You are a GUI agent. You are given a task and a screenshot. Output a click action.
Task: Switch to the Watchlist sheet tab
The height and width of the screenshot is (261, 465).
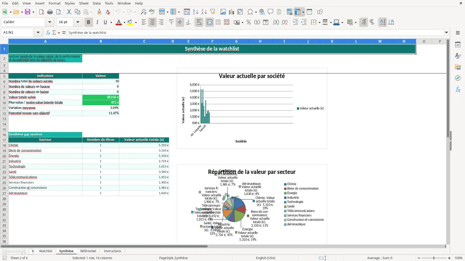click(46, 251)
